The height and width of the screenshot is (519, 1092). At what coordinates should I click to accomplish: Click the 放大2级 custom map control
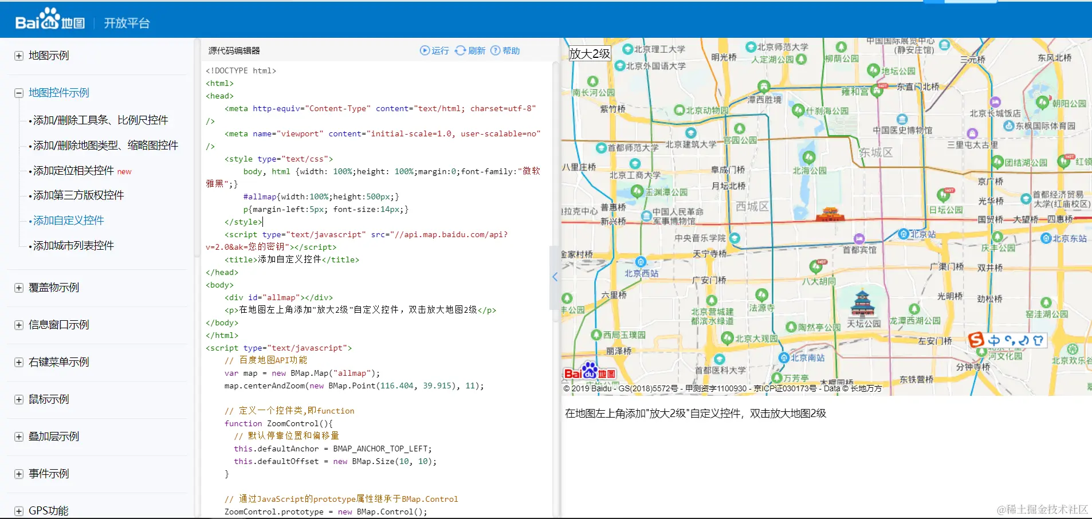[x=590, y=54]
